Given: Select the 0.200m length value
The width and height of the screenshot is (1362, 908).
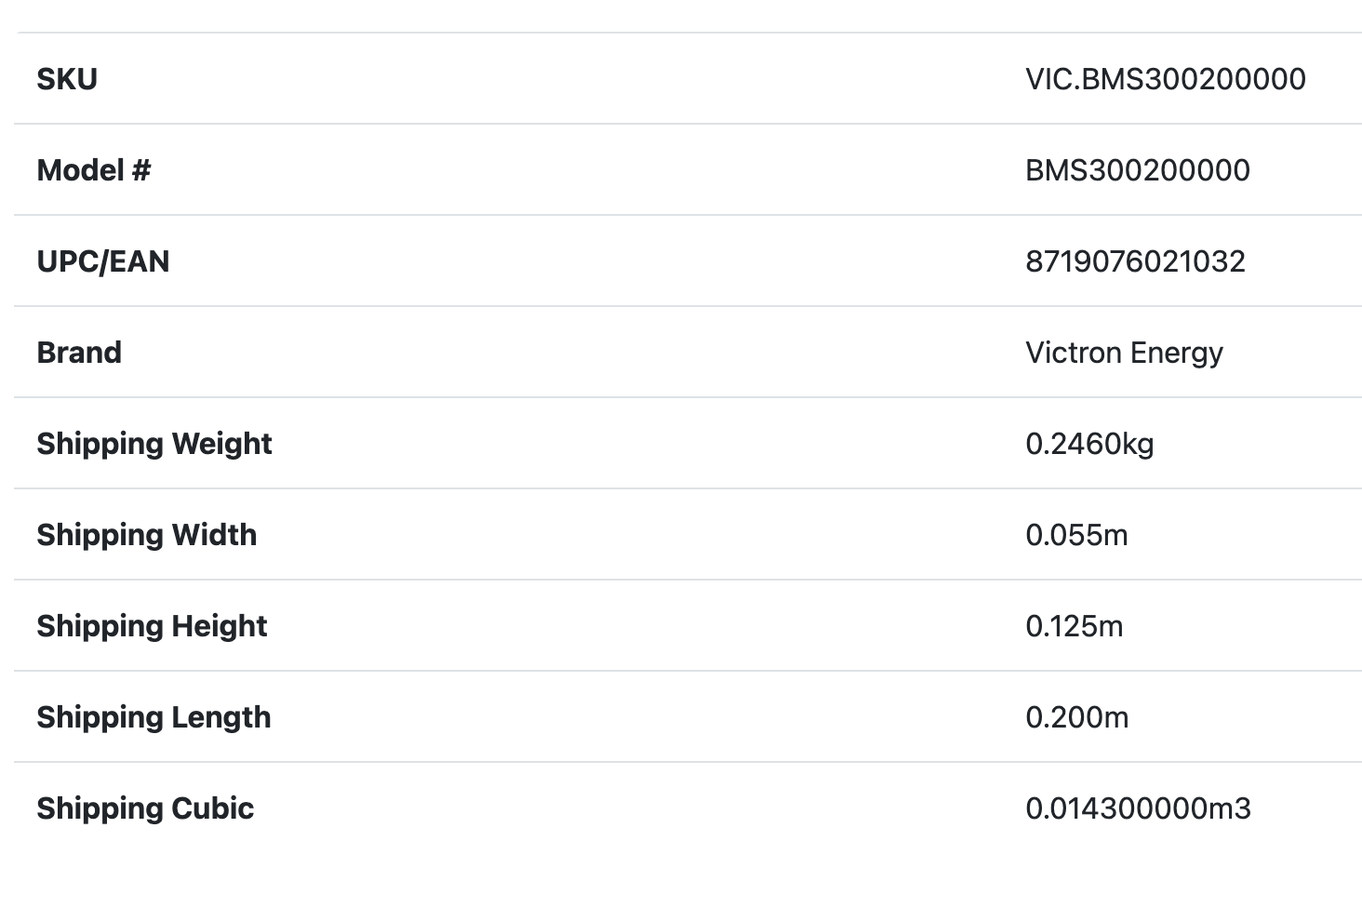Looking at the screenshot, I should [1076, 717].
